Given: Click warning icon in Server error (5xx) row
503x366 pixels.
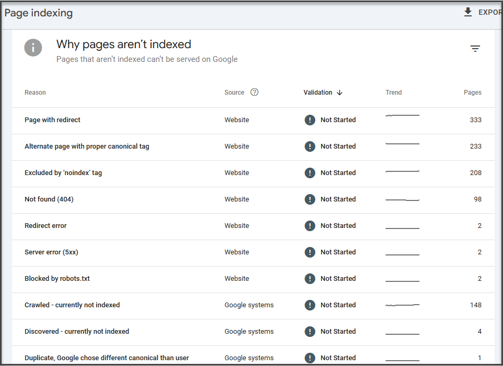Looking at the screenshot, I should 310,252.
